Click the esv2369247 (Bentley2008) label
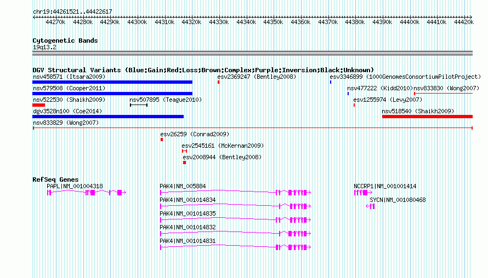This screenshot has height=278, width=488. 257,77
